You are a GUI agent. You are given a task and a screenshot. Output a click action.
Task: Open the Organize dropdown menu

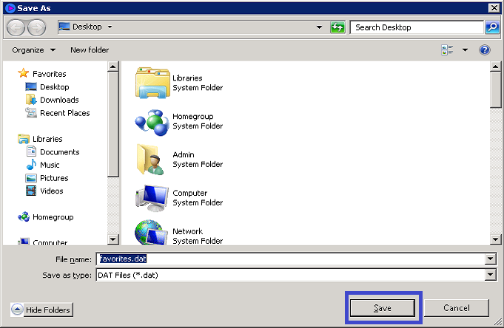pos(33,50)
